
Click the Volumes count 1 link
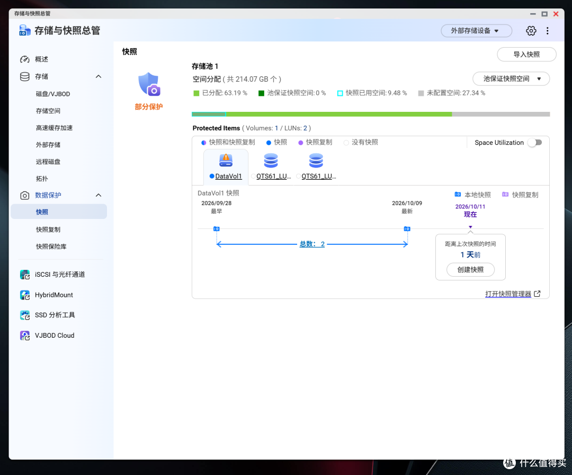276,128
